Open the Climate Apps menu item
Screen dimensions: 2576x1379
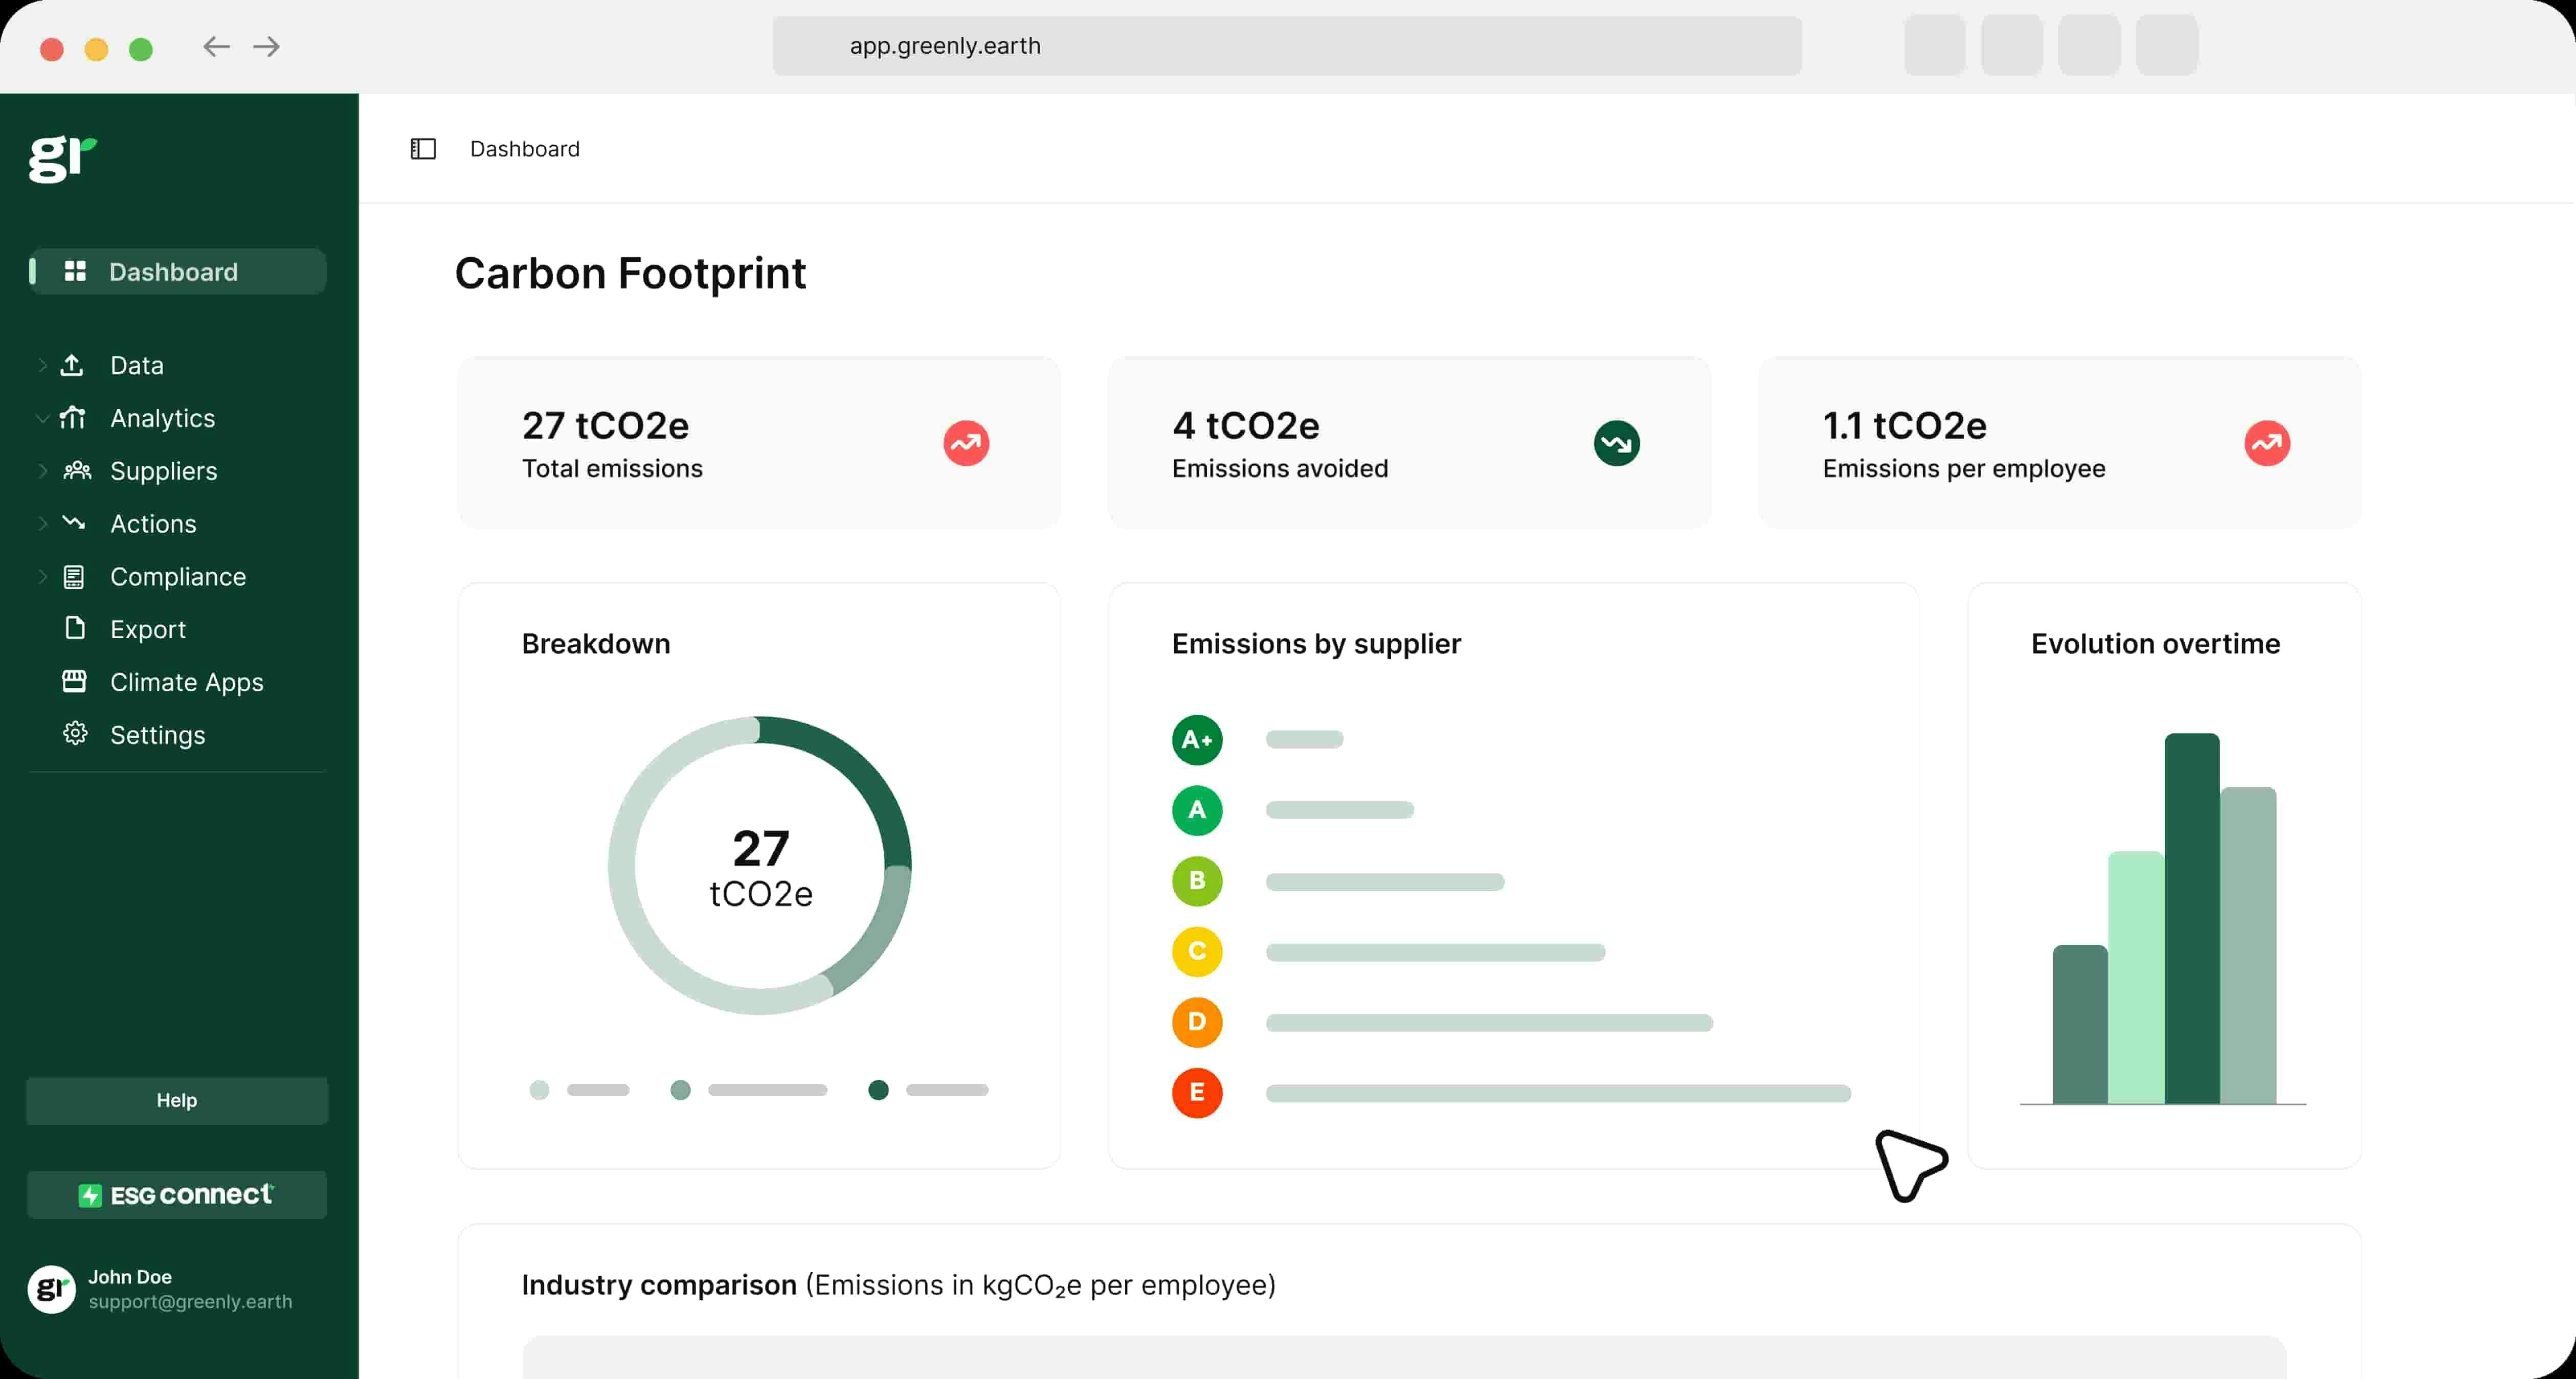pyautogui.click(x=186, y=681)
